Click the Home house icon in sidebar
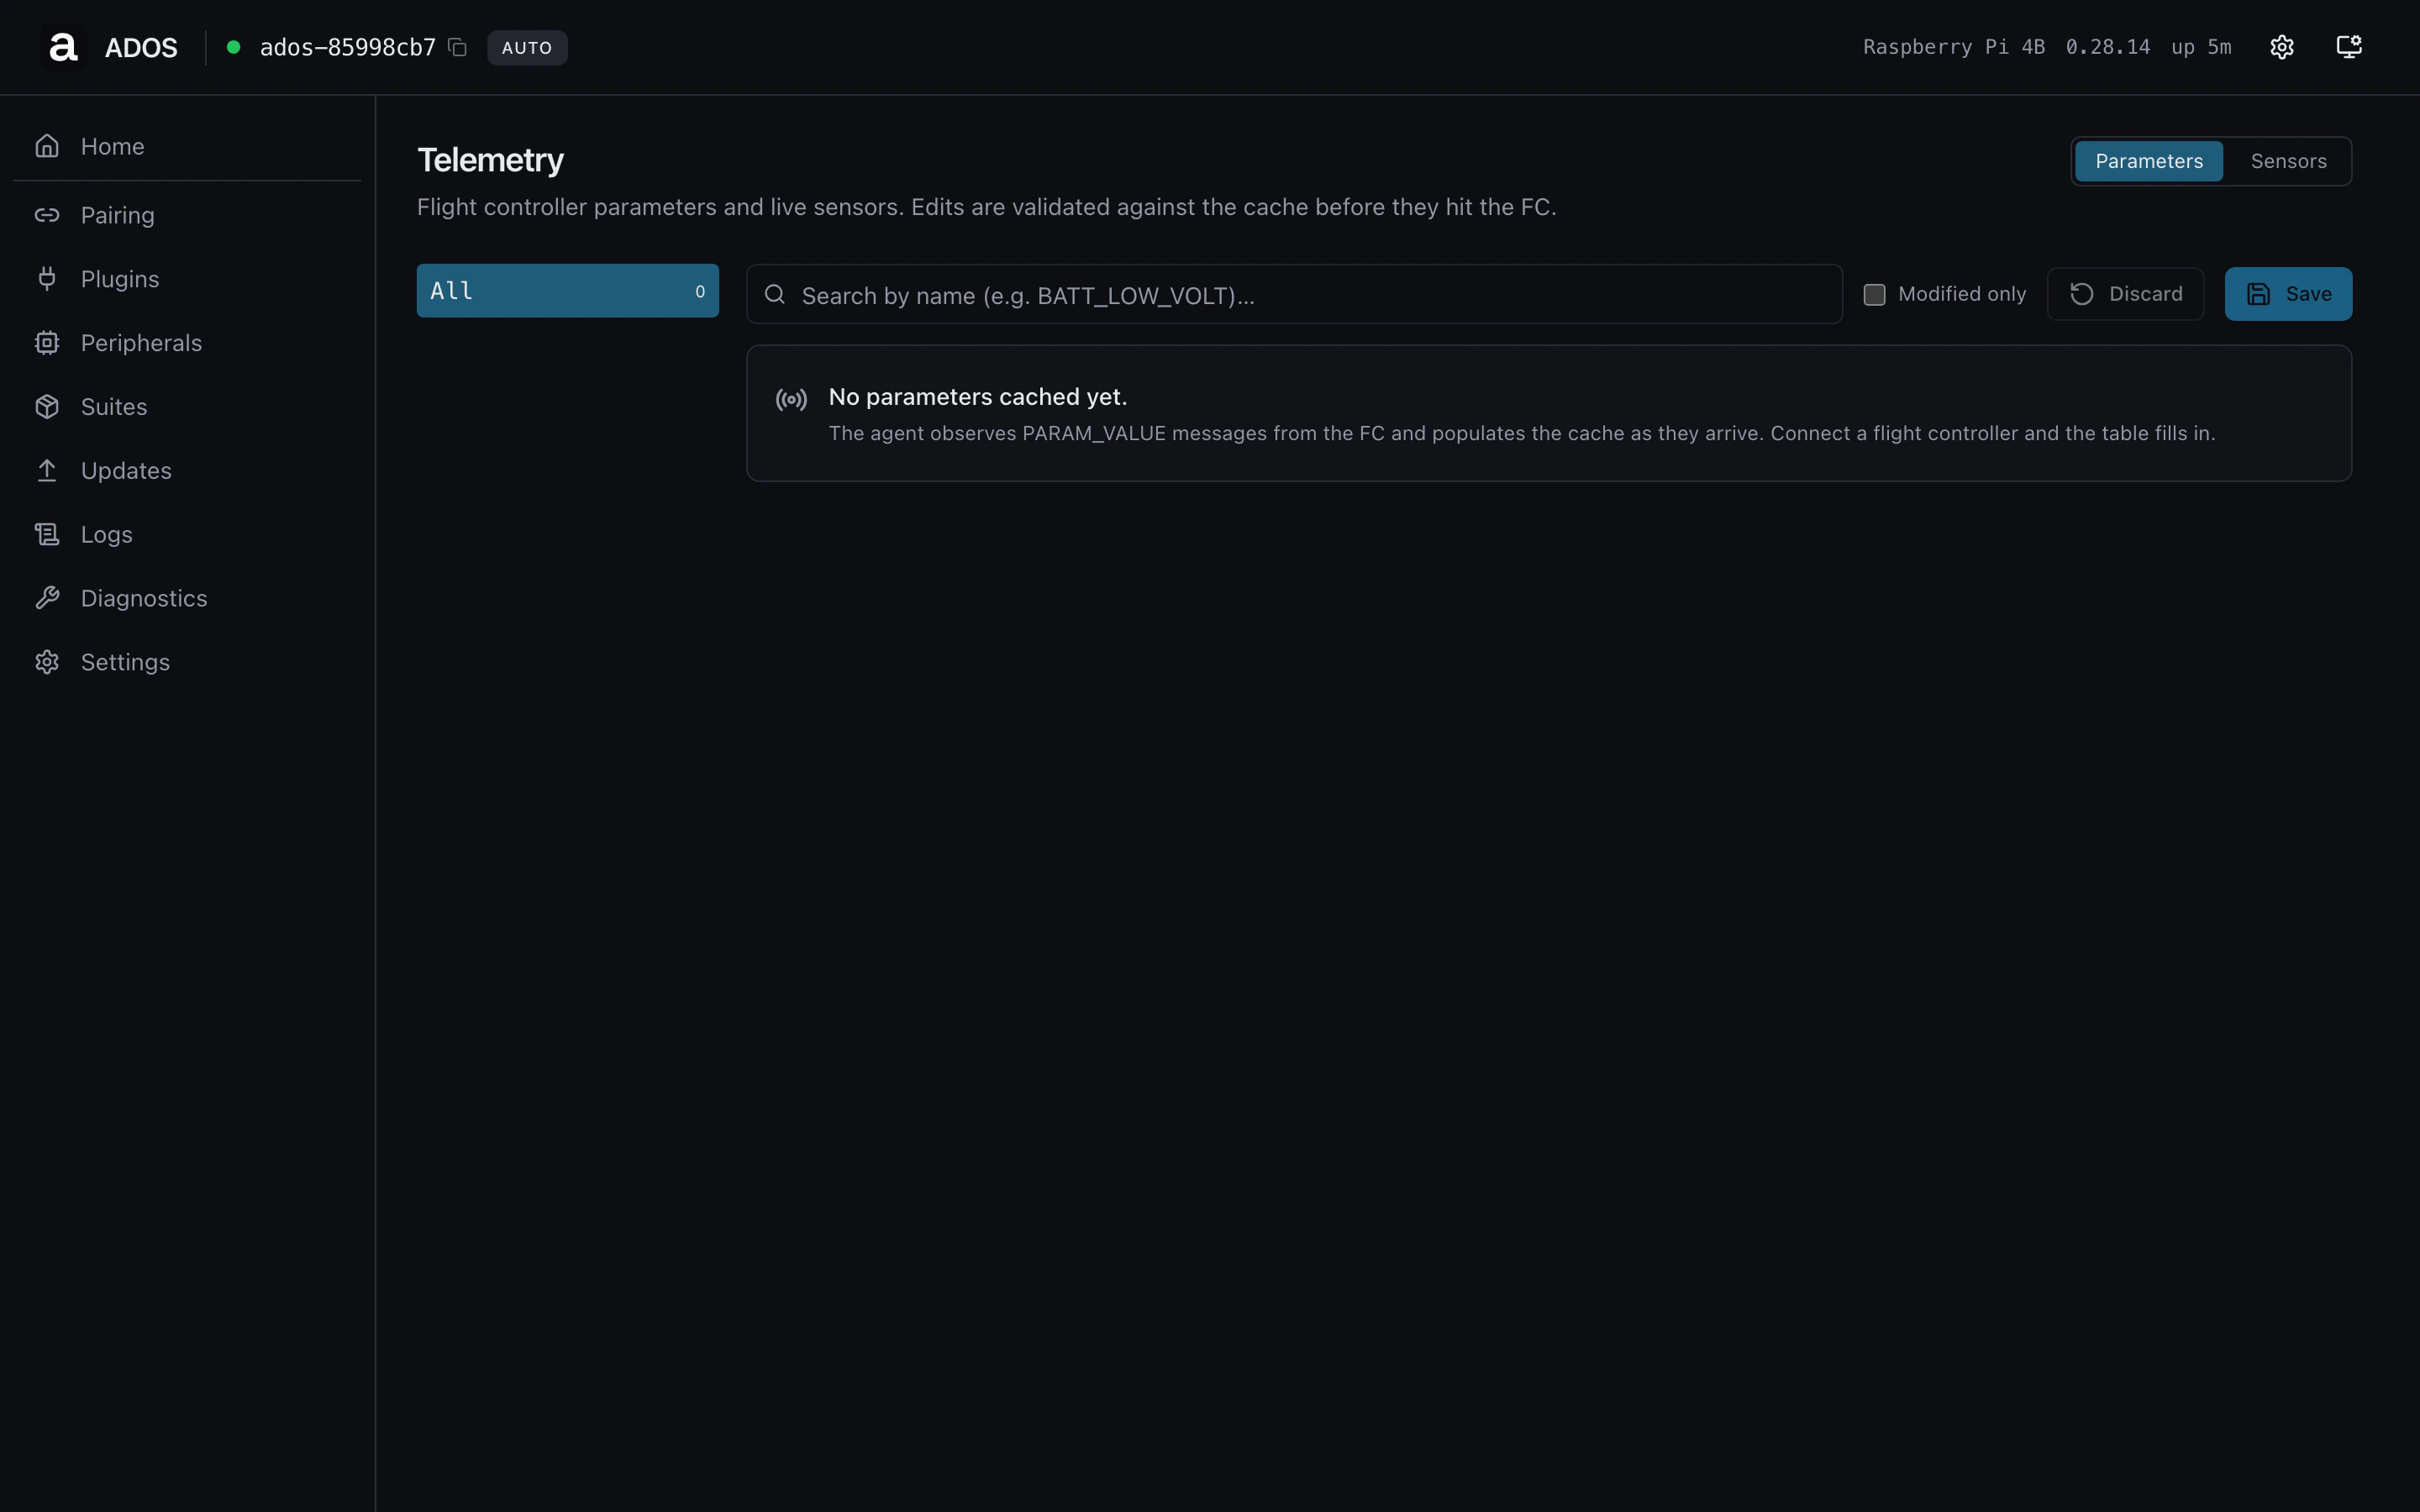The height and width of the screenshot is (1512, 2420). tap(47, 146)
